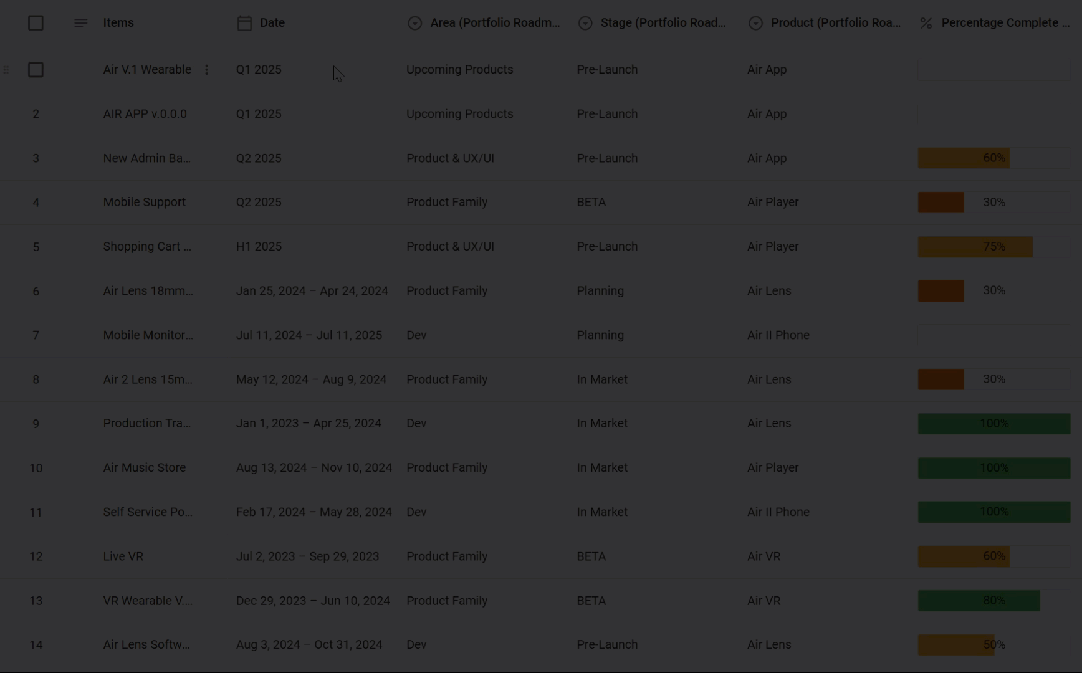Viewport: 1082px width, 673px height.
Task: Open the Air Music Store item
Action: (144, 468)
